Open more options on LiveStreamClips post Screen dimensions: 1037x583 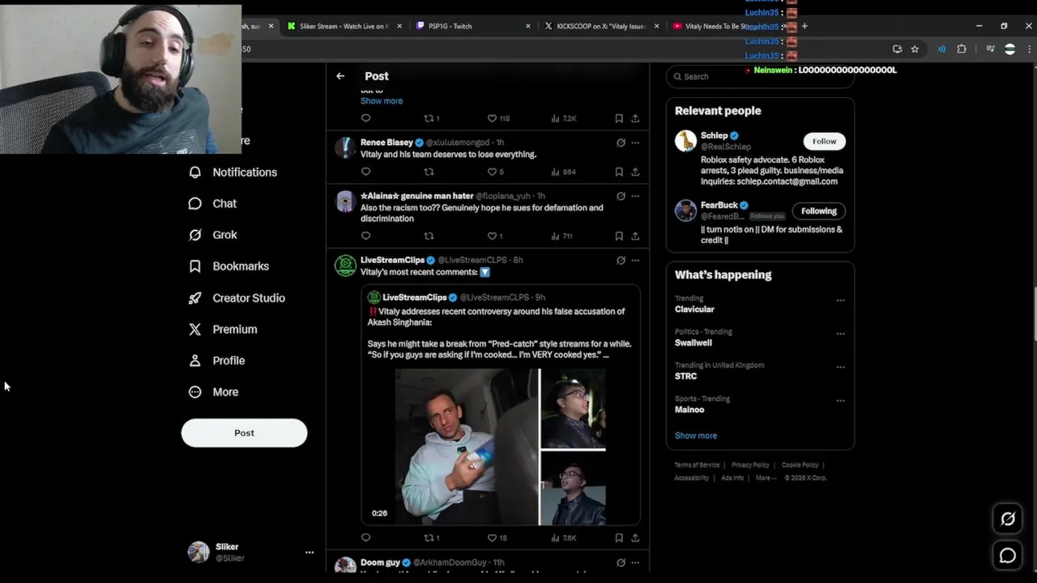click(635, 261)
